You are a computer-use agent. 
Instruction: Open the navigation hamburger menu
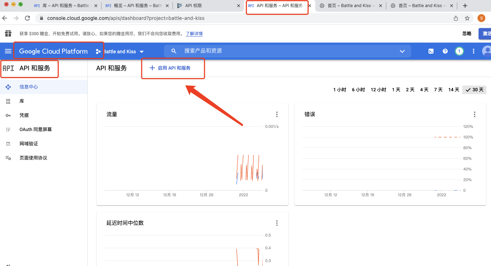tap(8, 51)
